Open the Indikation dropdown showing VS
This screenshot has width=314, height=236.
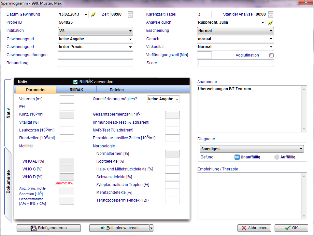(x=130, y=31)
